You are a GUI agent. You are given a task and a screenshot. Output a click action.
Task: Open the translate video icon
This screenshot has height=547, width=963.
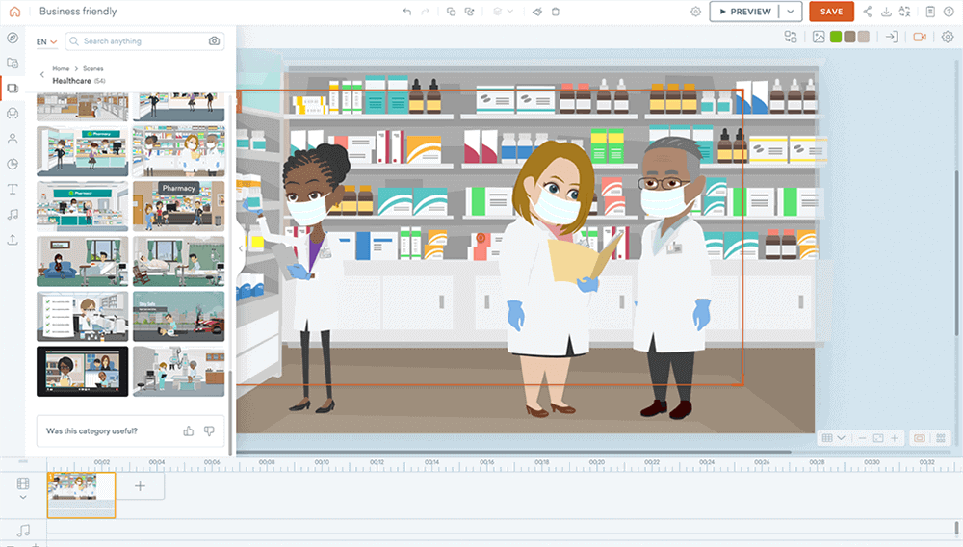tap(904, 12)
